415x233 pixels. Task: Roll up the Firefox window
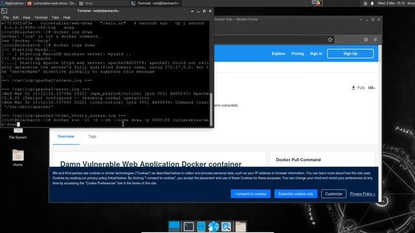click(361, 19)
